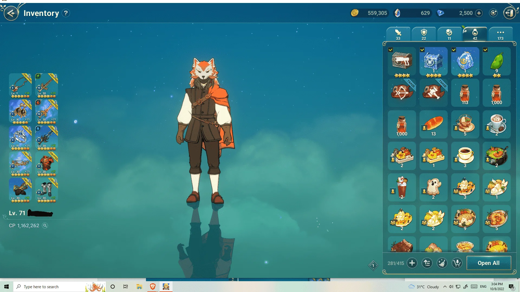Open the armor shield tab with 22 items
Screen dimensions: 520x292
pos(424,34)
